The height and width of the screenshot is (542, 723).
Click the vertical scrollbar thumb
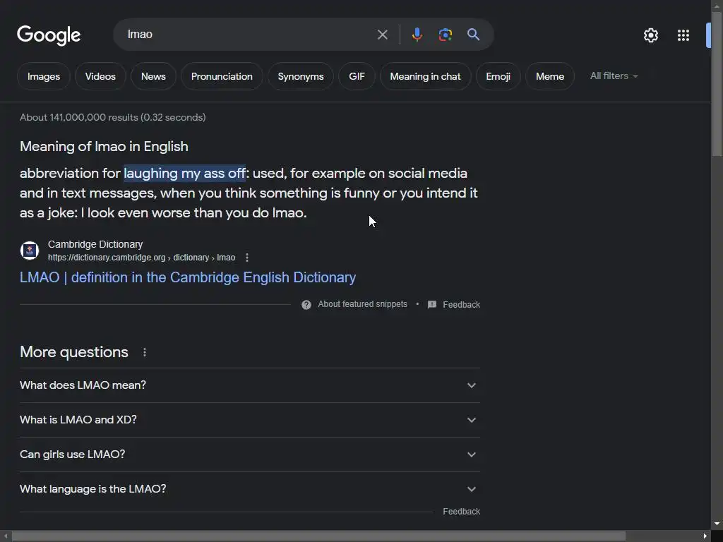(717, 84)
